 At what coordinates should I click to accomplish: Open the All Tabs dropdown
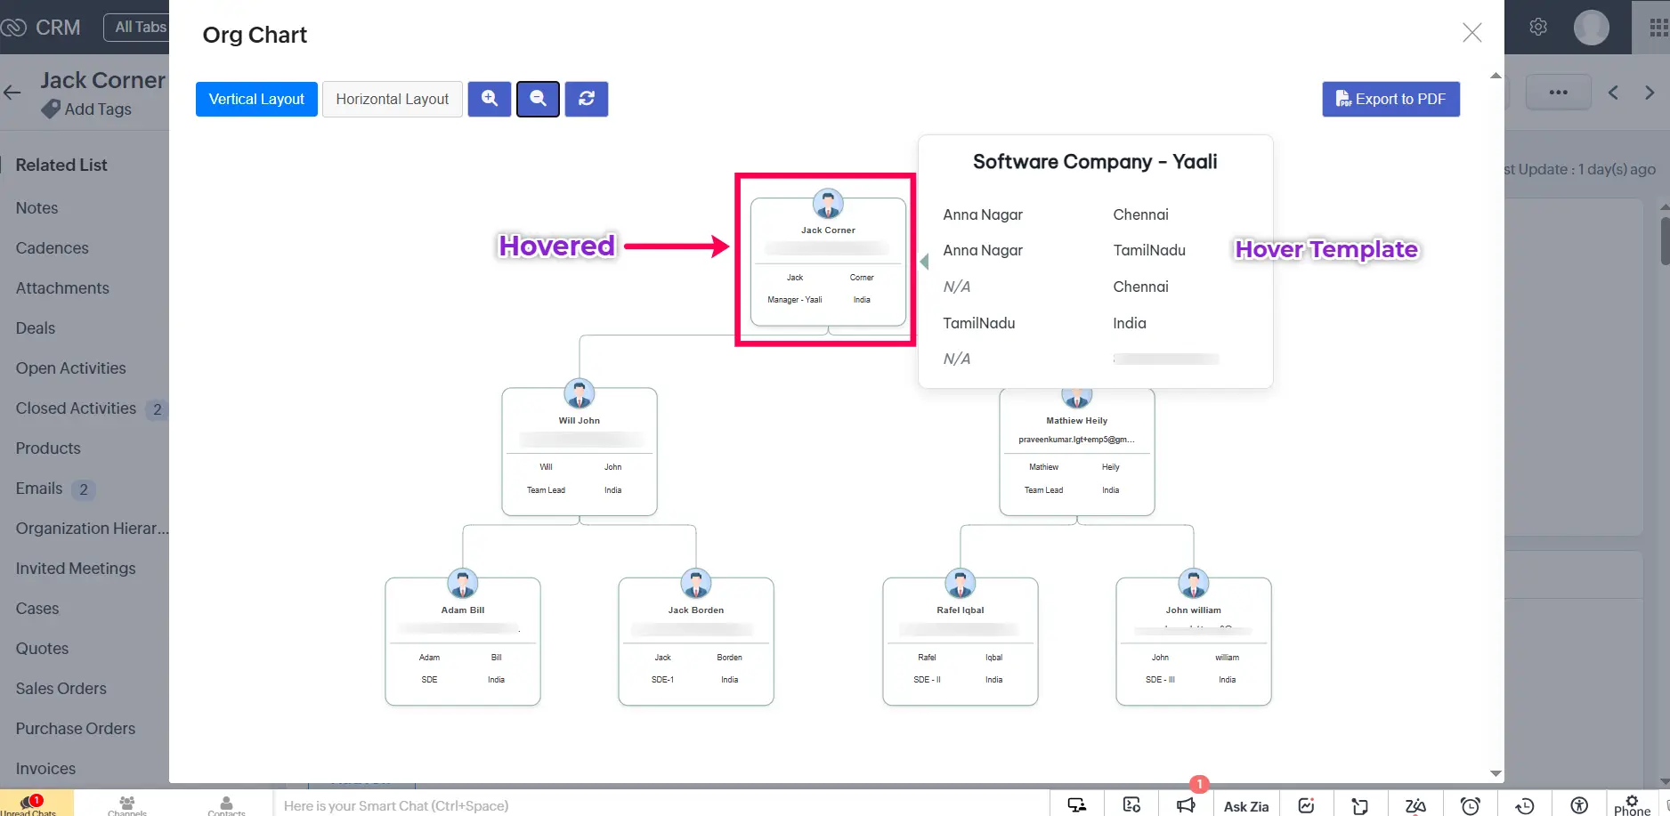click(x=139, y=28)
